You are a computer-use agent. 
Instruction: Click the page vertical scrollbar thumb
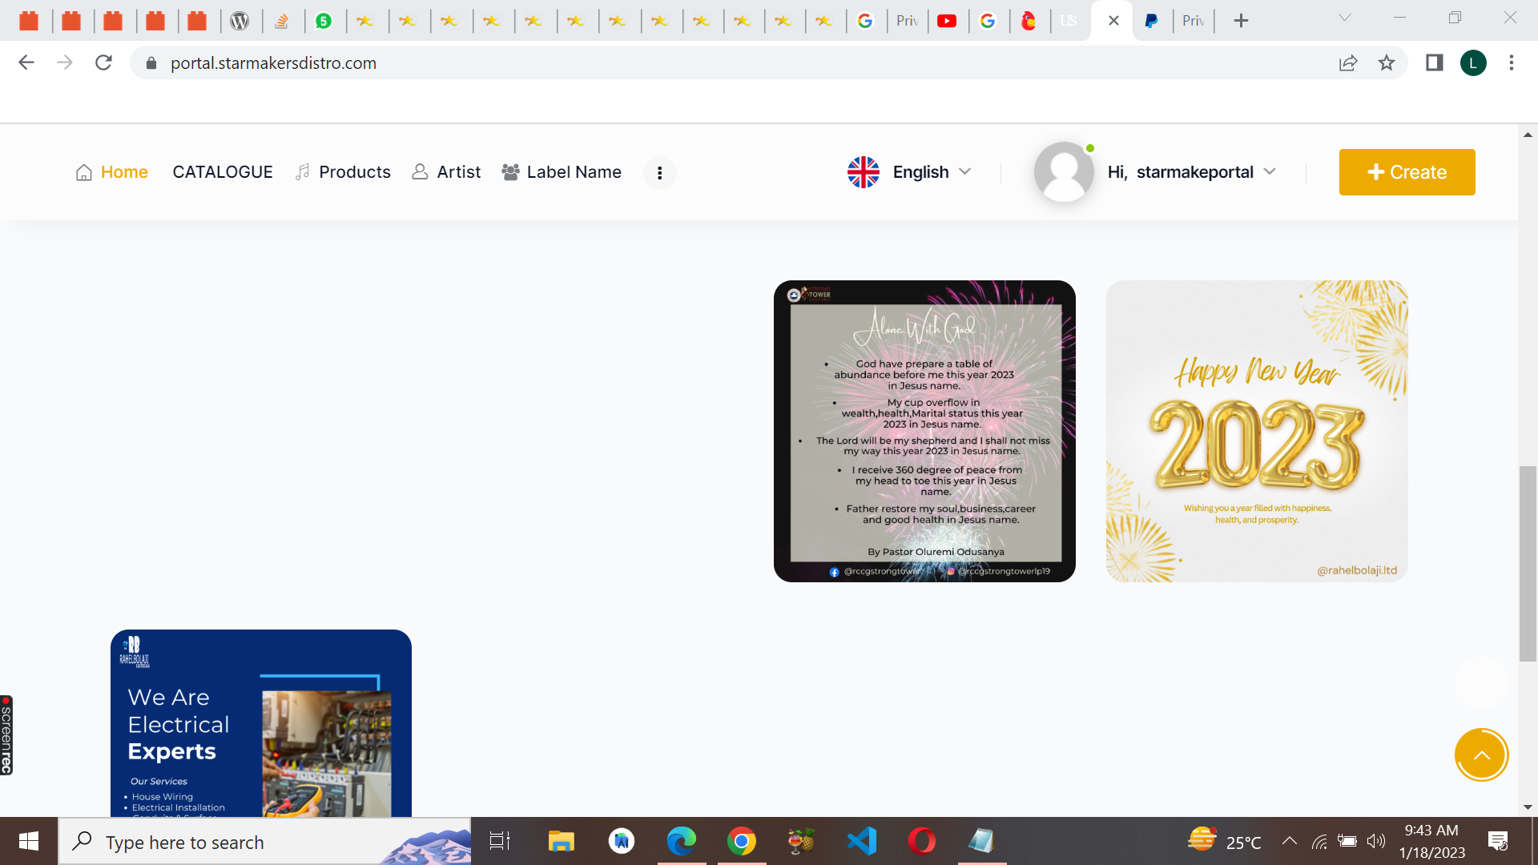(x=1528, y=564)
